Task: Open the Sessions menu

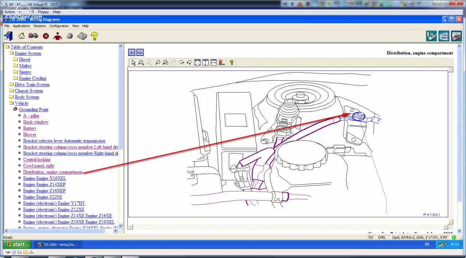Action: 40,26
